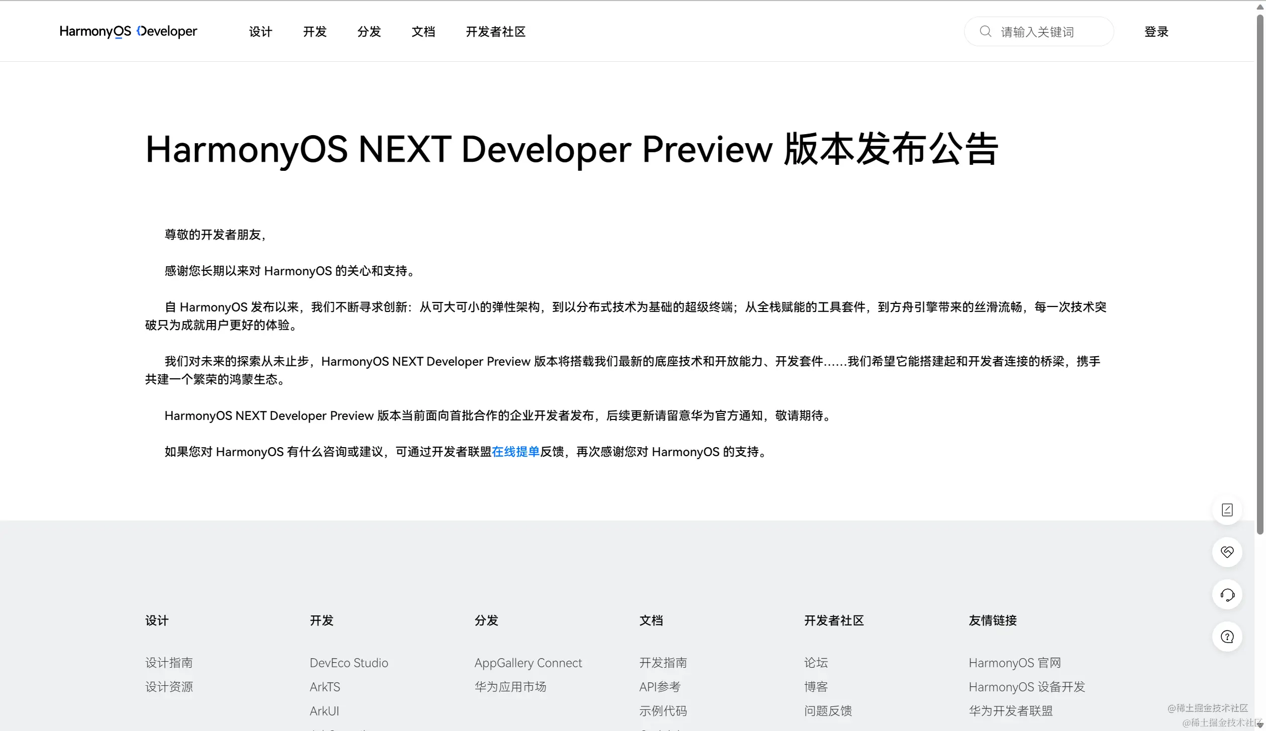Click inside the keyword search input field
The image size is (1266, 731).
coord(1045,31)
